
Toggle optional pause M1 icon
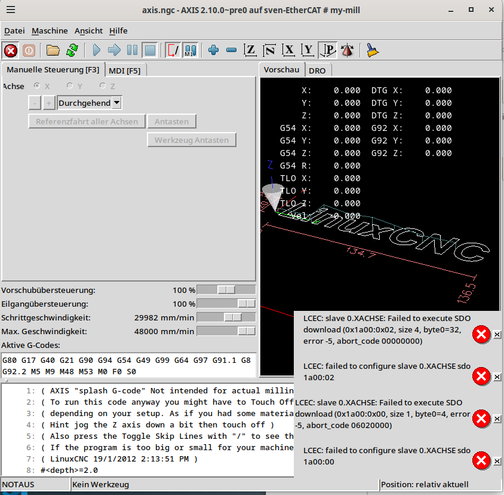pyautogui.click(x=190, y=51)
